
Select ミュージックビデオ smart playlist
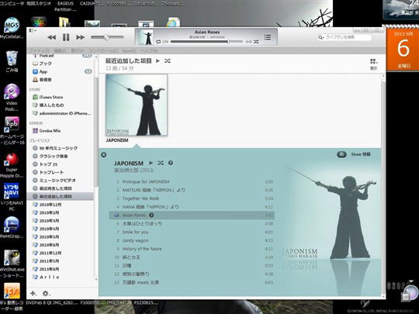click(x=57, y=180)
